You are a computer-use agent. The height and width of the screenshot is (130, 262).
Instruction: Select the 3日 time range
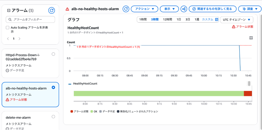pos(188,19)
